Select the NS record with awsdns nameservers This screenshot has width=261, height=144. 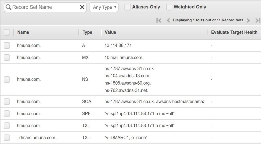point(7,79)
